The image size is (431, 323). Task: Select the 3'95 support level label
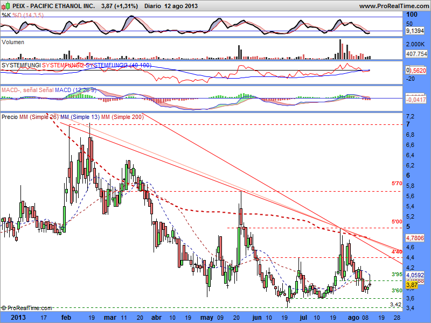pyautogui.click(x=397, y=275)
